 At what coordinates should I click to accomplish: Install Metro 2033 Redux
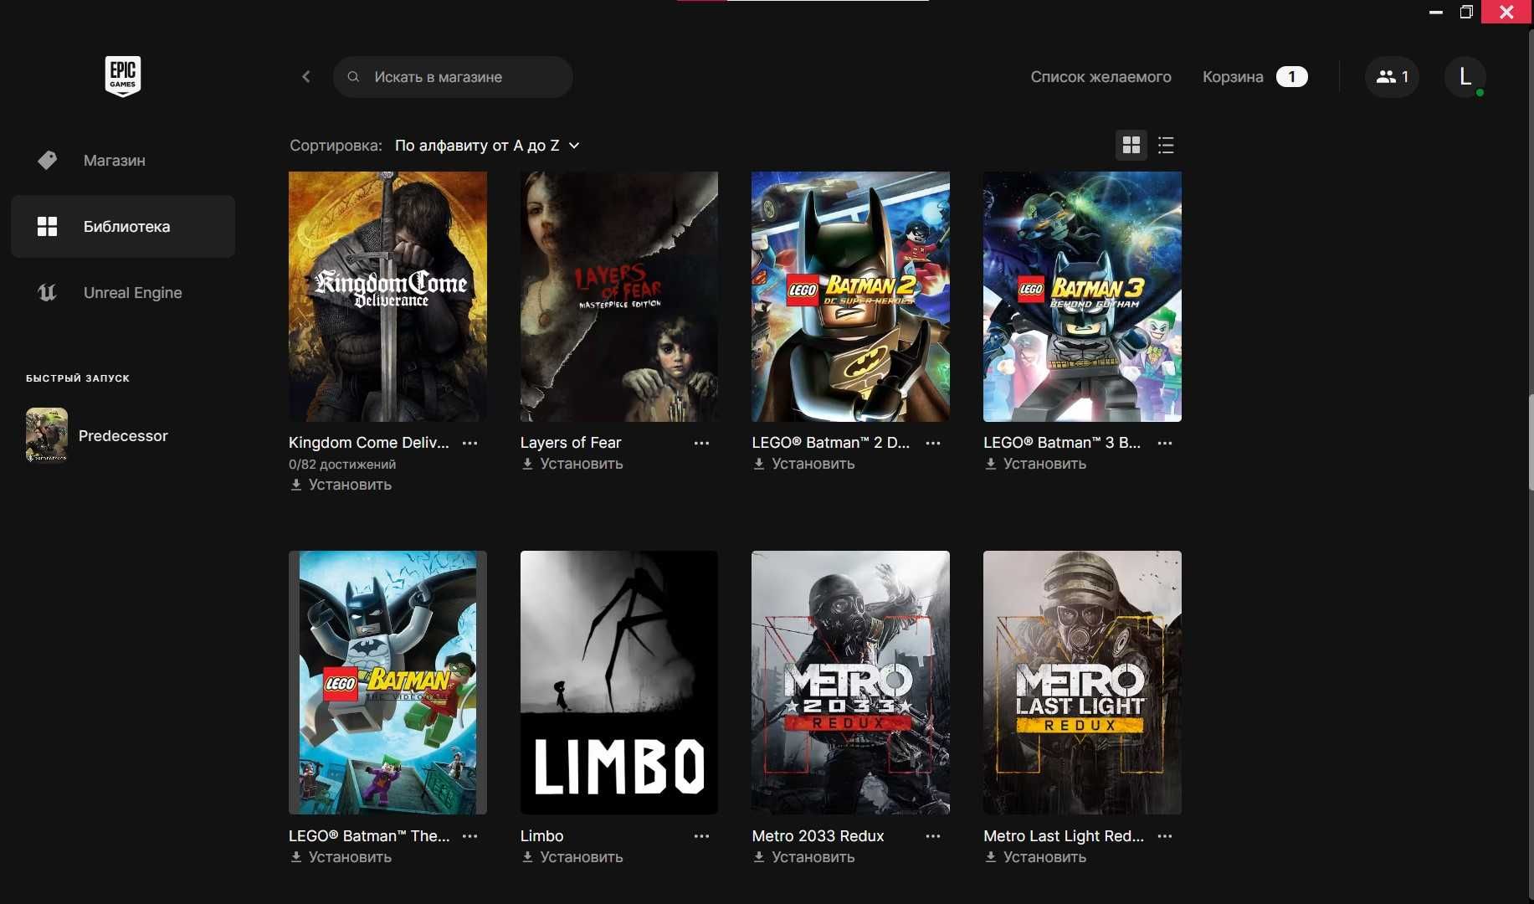(x=804, y=857)
